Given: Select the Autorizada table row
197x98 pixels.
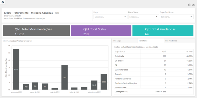Looking at the screenshot, I should [x=154, y=56].
